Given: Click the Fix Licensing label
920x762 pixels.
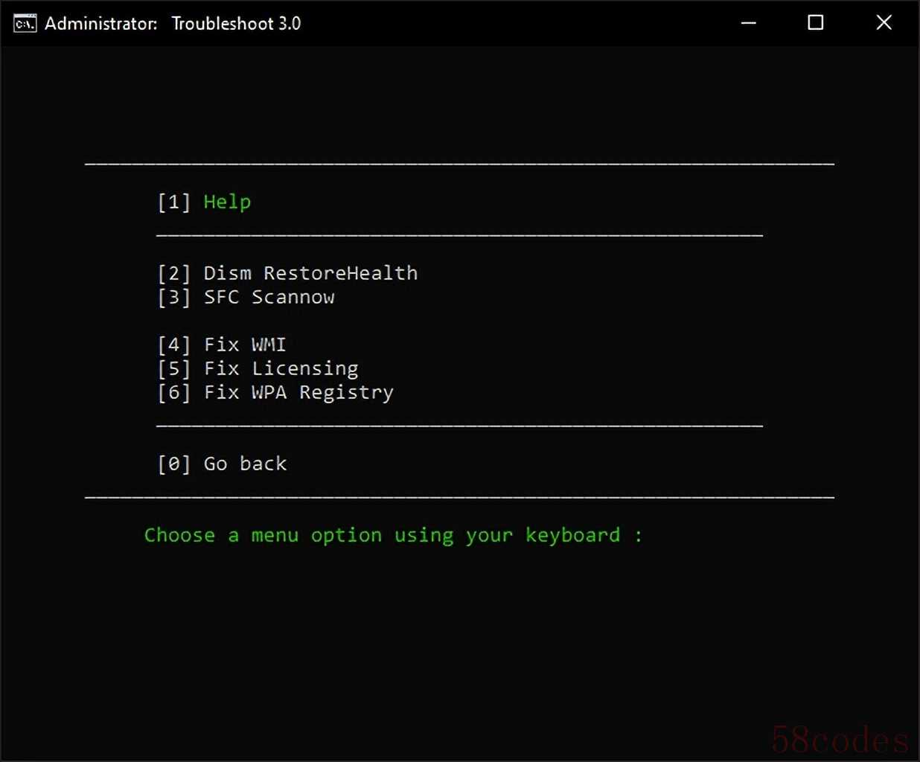Looking at the screenshot, I should (281, 369).
